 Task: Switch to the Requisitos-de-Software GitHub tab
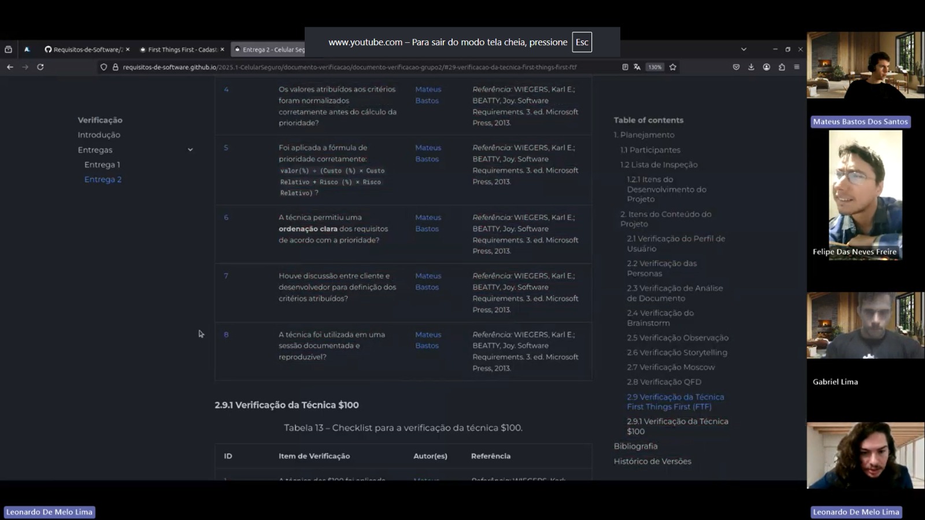coord(83,50)
